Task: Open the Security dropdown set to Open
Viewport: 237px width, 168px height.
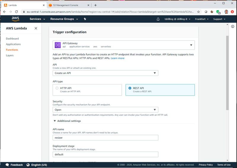Action: [105, 110]
